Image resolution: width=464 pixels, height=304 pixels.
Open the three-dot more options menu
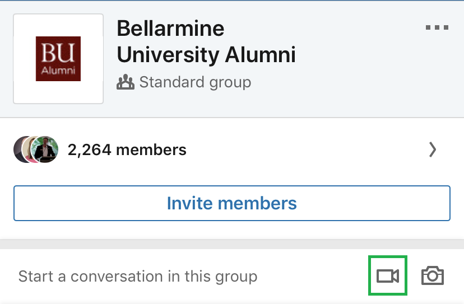pos(437,27)
